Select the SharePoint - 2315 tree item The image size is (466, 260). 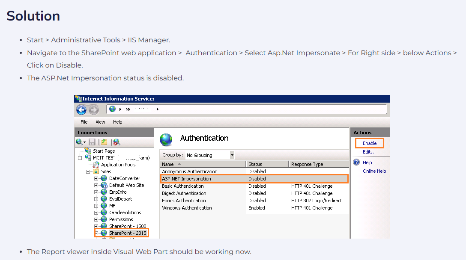point(128,233)
